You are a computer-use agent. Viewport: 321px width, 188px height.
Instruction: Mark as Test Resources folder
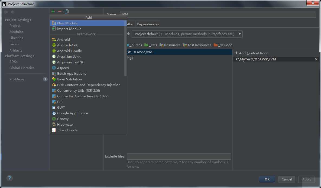(x=197, y=45)
